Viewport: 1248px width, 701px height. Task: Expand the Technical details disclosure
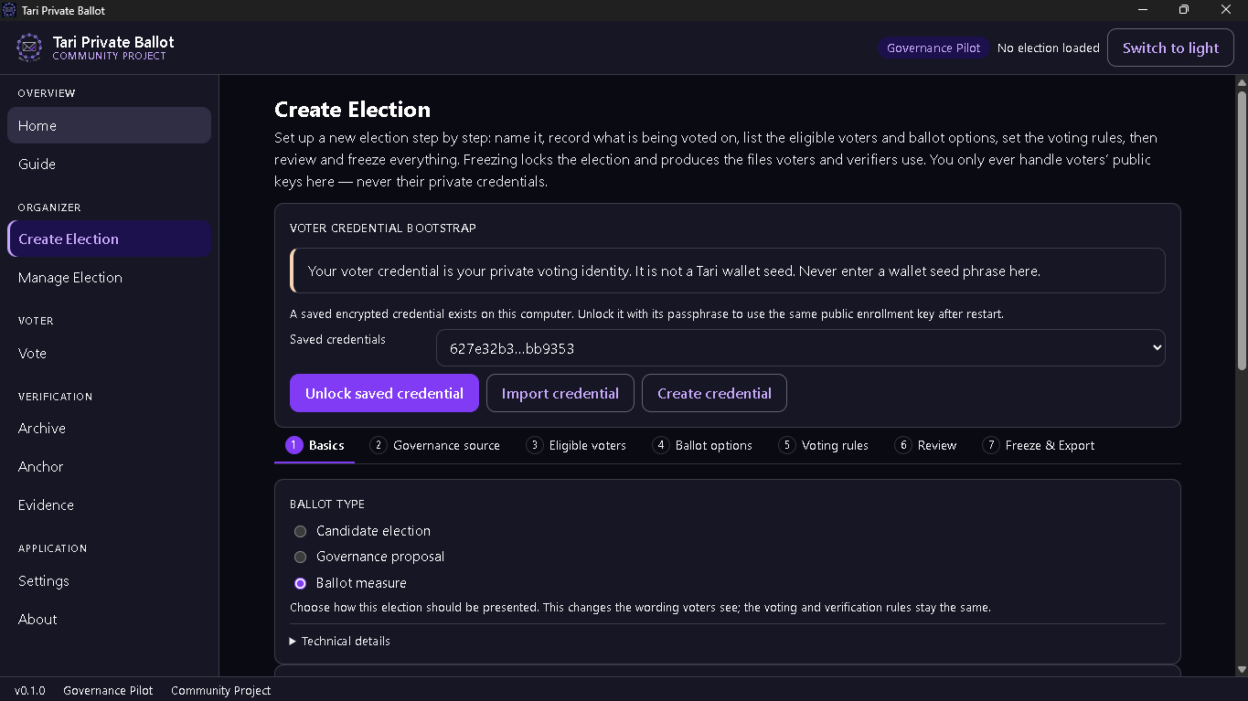point(340,642)
